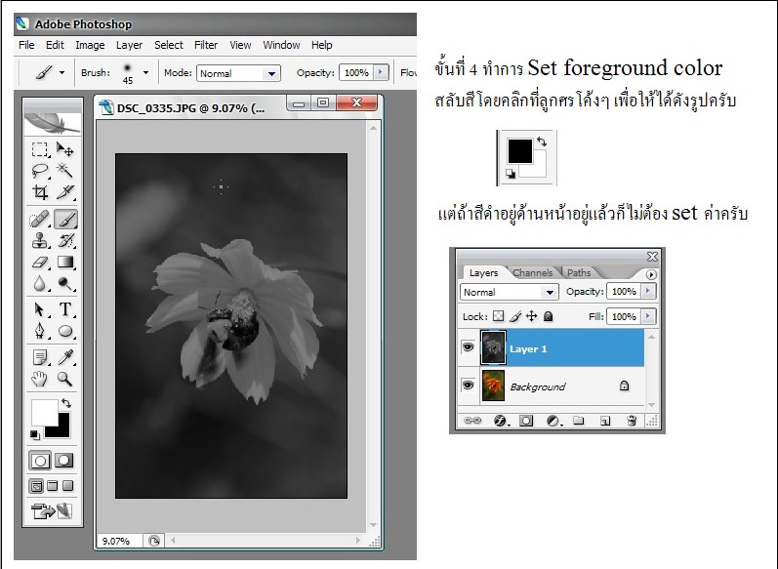
Task: Select the Rectangular Marquee tool
Action: [x=40, y=148]
